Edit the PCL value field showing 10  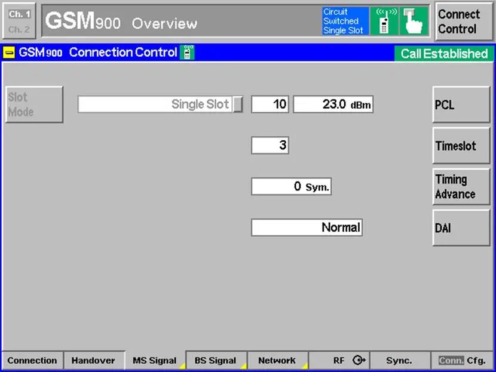click(x=270, y=104)
